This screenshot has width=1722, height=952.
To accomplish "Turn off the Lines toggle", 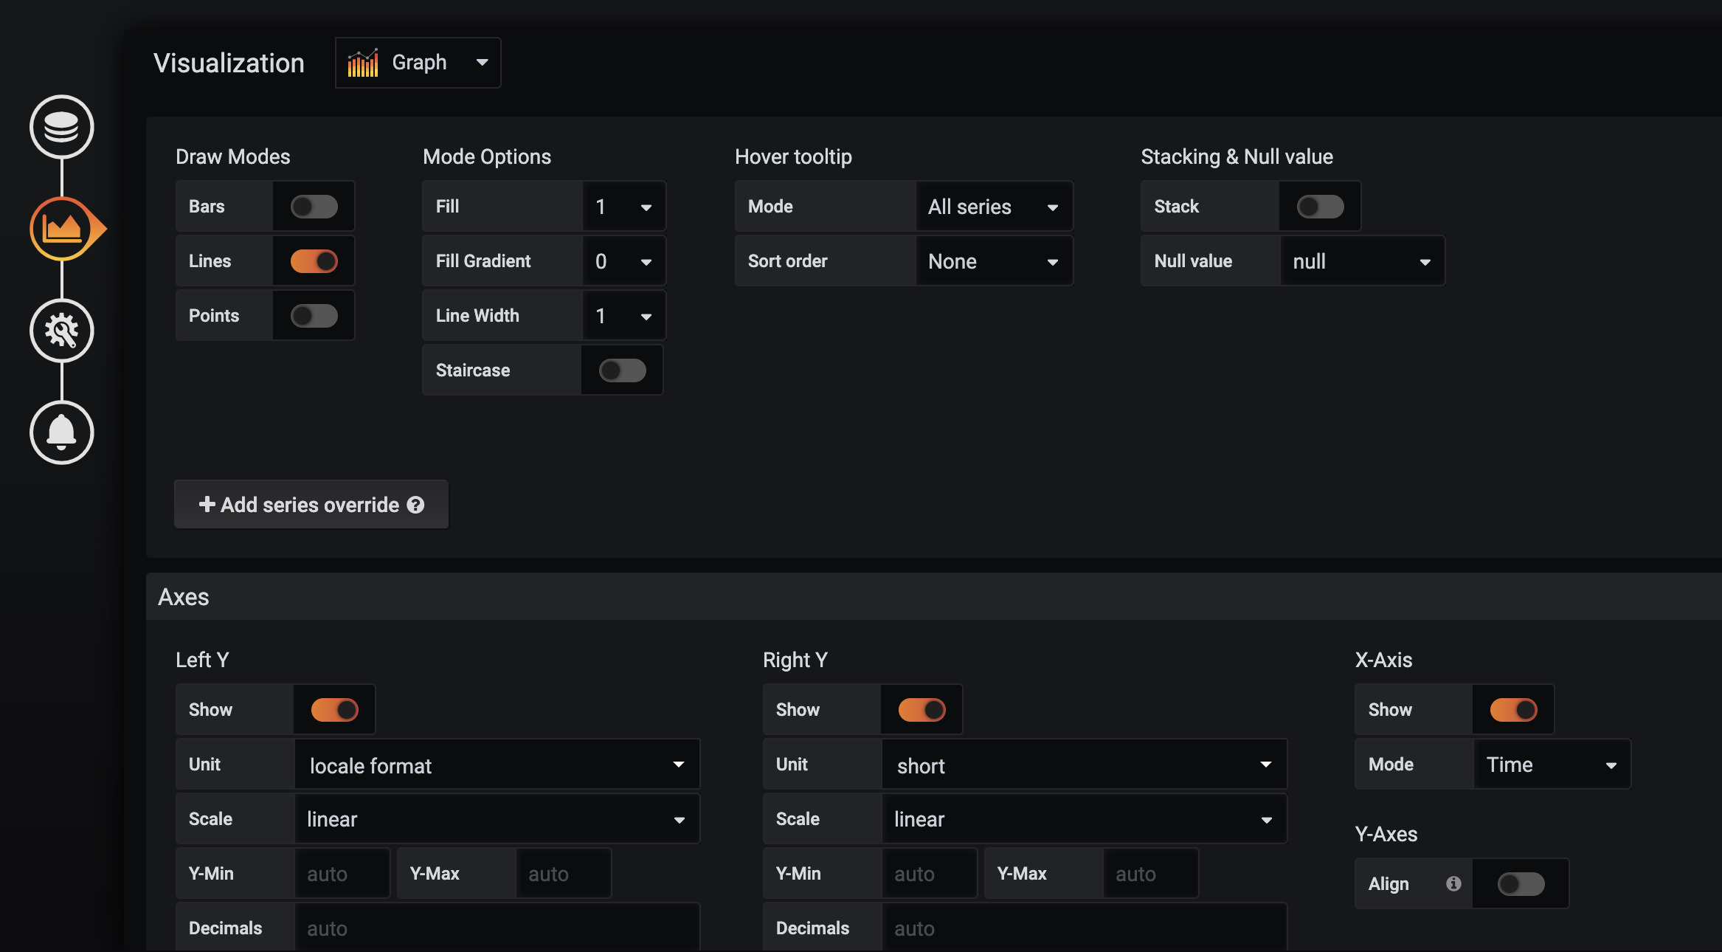I will (x=314, y=261).
